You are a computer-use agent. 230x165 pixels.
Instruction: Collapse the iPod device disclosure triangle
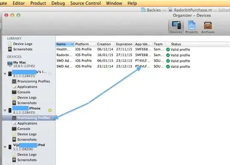(5, 147)
